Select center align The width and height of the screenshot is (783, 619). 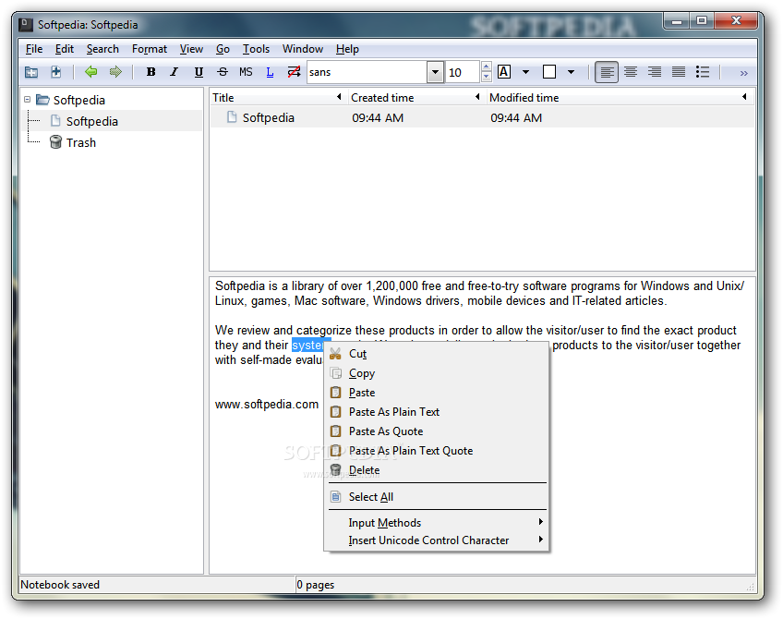click(631, 72)
